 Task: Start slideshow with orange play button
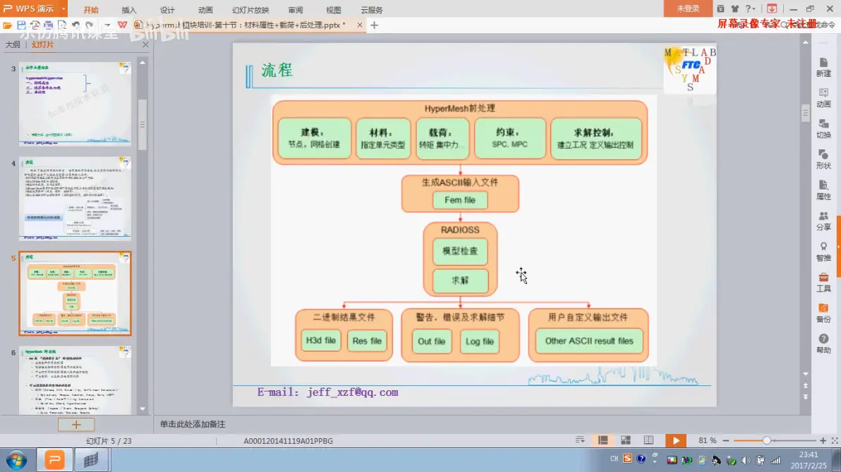[676, 440]
